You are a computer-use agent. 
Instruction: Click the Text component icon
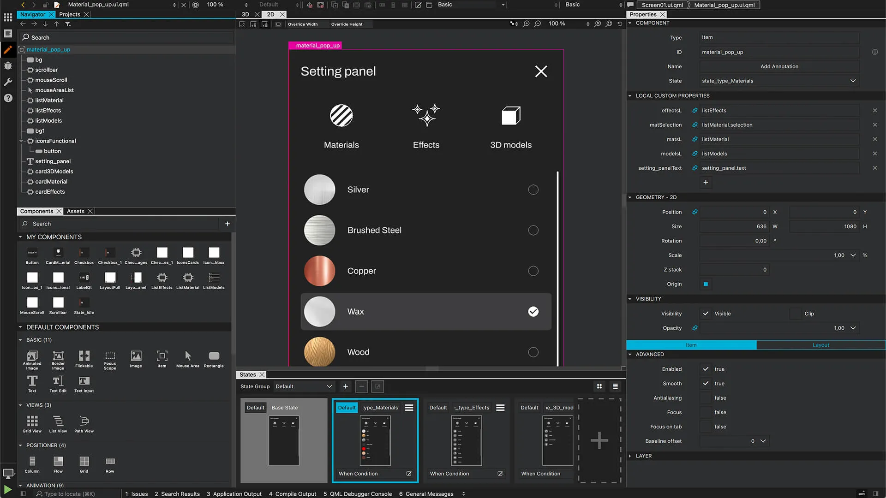click(x=32, y=381)
